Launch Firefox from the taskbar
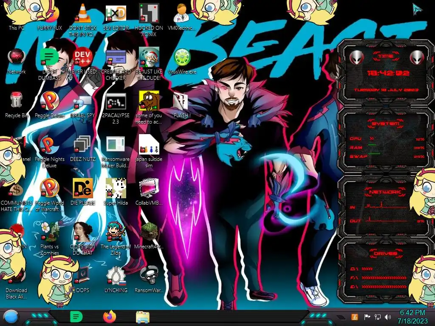 [110, 317]
